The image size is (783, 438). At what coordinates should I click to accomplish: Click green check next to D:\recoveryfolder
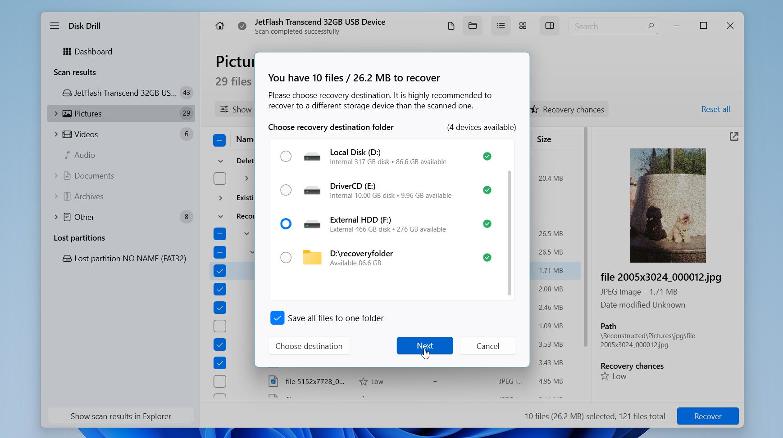(487, 258)
